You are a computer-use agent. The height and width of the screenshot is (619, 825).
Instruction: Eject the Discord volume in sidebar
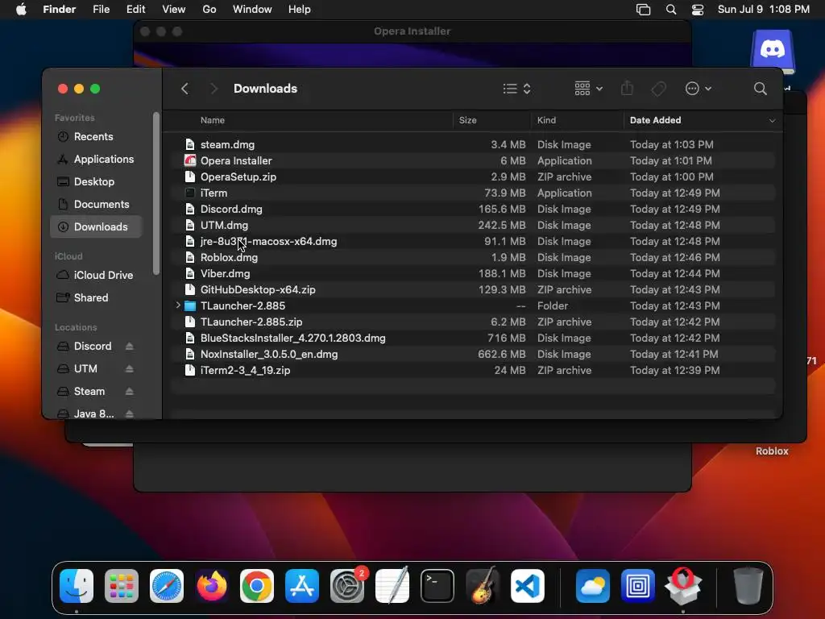[x=130, y=347]
